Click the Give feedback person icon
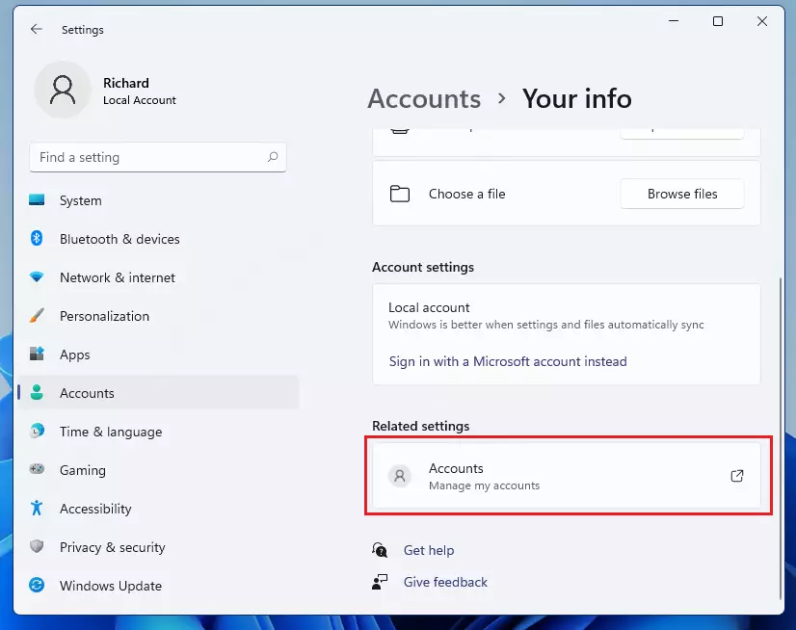 point(380,582)
